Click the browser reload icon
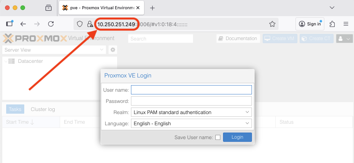 50,24
